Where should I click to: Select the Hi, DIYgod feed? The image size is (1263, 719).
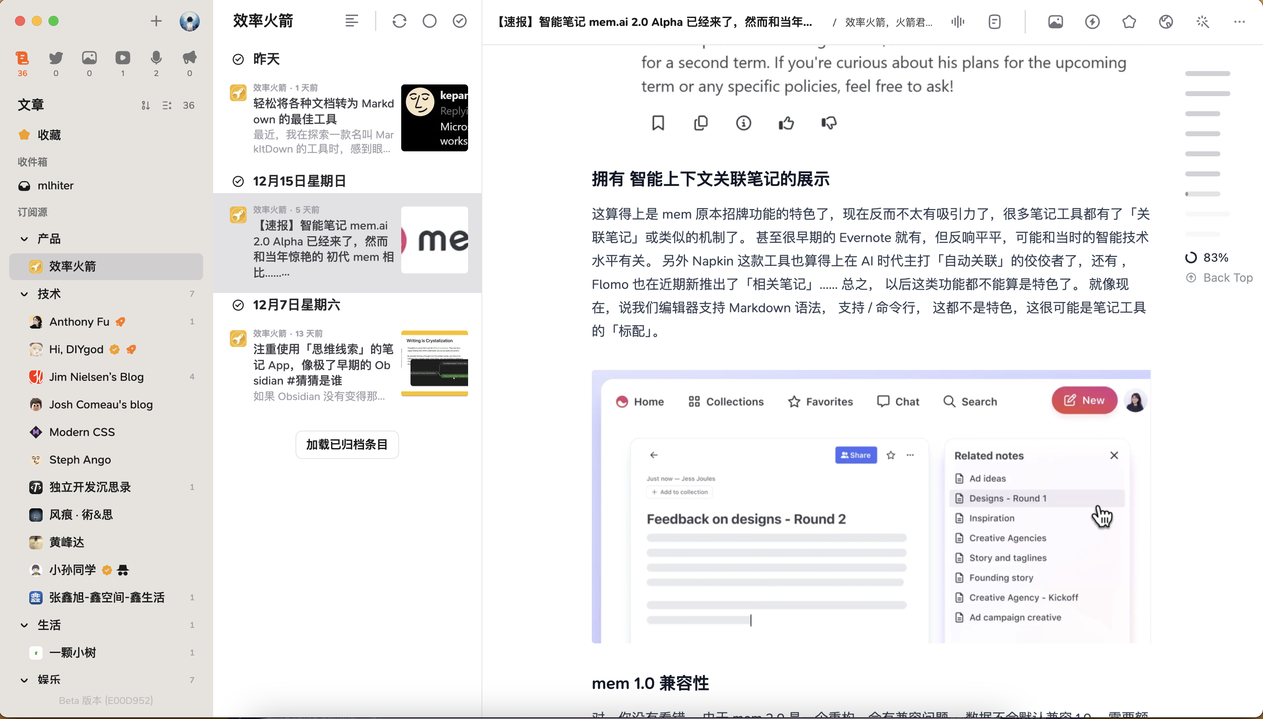point(106,349)
